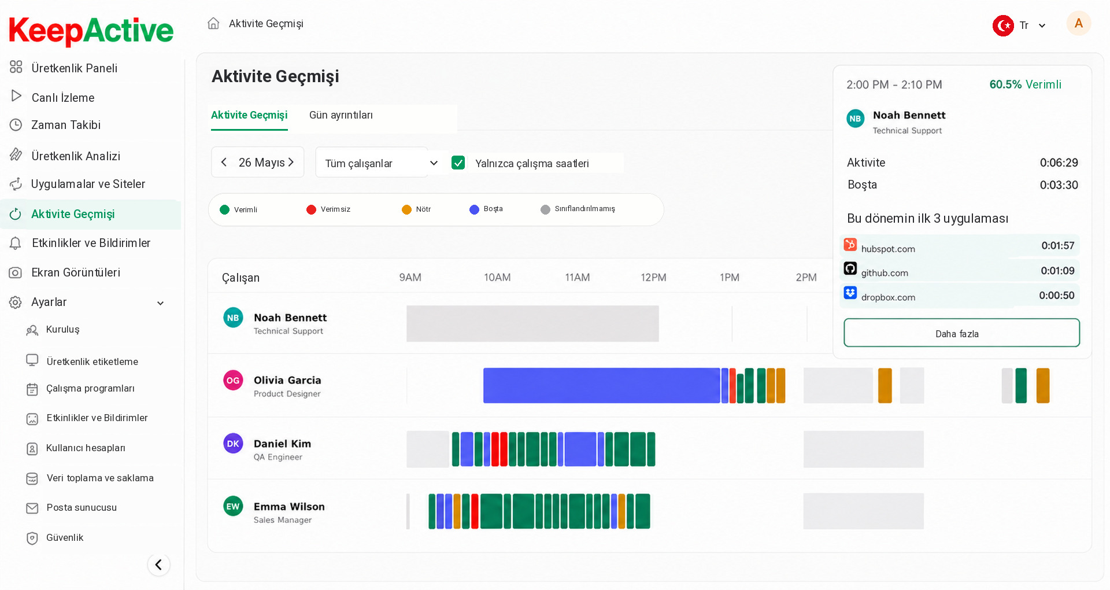
Task: Click the Ayarlar gear icon
Action: point(16,302)
